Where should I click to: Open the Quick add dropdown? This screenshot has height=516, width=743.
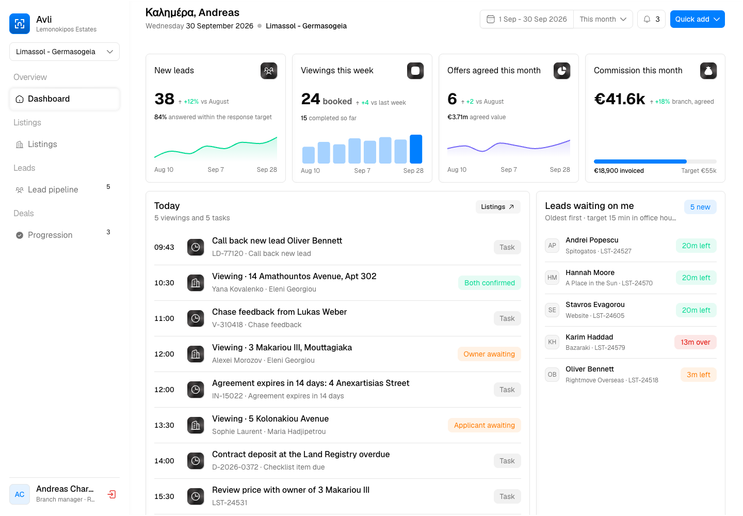[698, 19]
